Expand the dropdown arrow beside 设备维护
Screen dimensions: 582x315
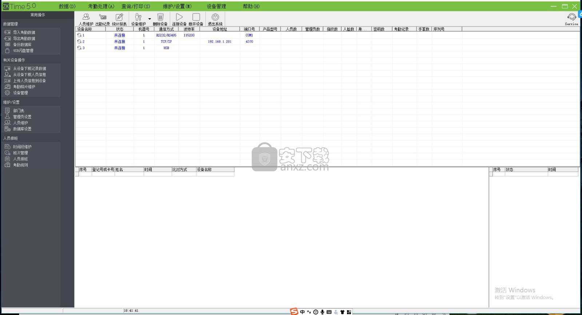click(150, 19)
